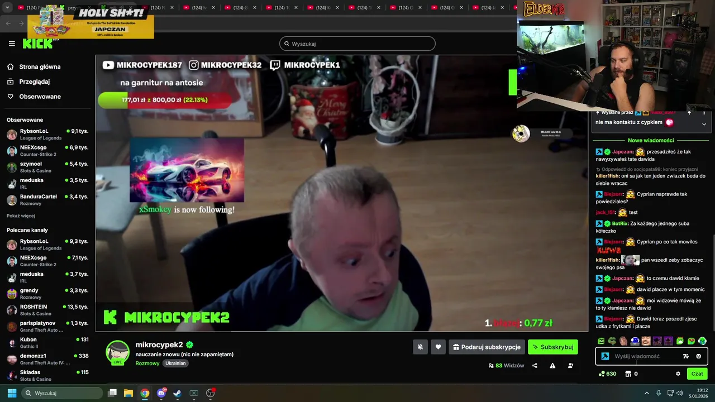Click jack_15! username in chat

point(605,212)
